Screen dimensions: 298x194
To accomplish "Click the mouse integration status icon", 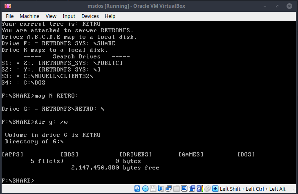I will pyautogui.click(x=208, y=189).
